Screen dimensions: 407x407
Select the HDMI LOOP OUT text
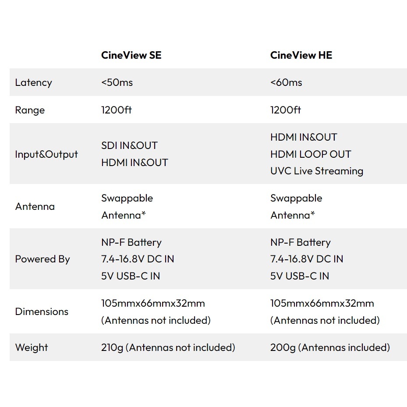click(311, 154)
